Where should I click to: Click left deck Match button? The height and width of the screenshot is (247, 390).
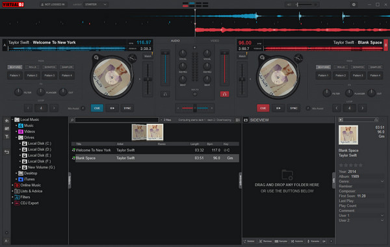(x=148, y=56)
